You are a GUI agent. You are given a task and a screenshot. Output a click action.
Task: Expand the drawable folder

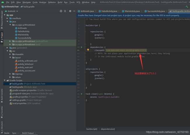pyautogui.click(x=10, y=54)
